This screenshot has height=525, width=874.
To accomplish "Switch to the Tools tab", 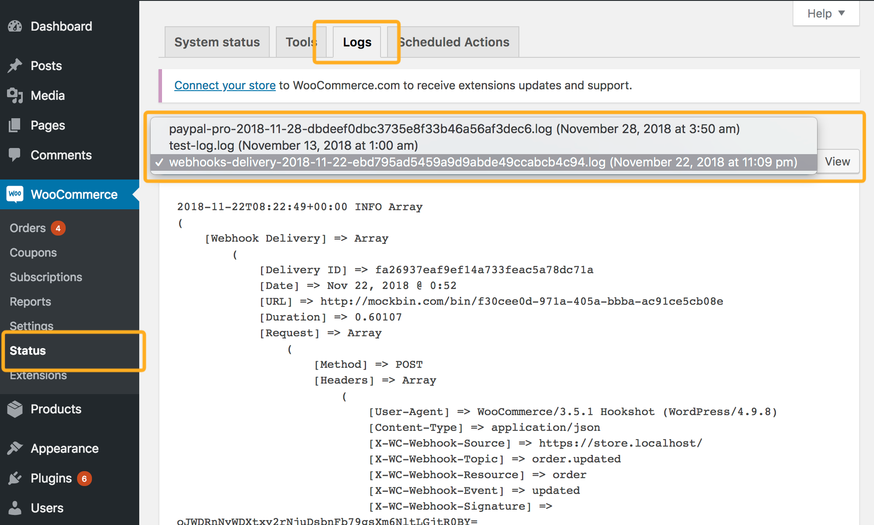I will pyautogui.click(x=301, y=42).
